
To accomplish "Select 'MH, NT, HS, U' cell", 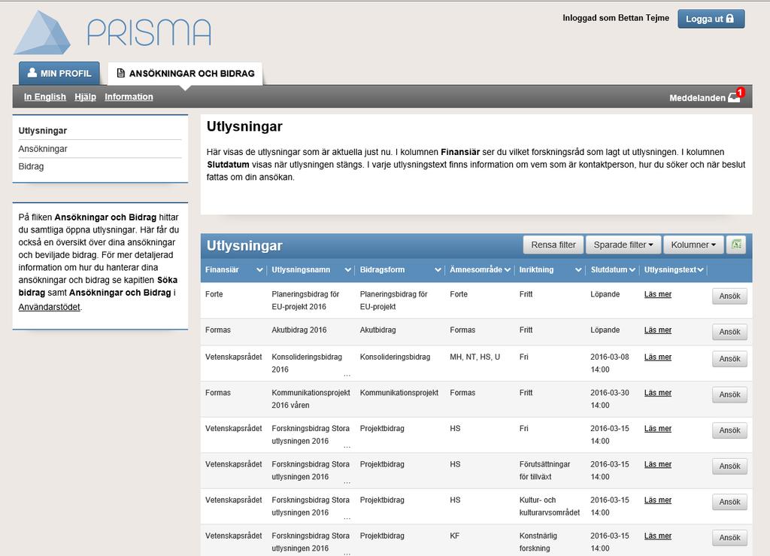I will point(475,357).
